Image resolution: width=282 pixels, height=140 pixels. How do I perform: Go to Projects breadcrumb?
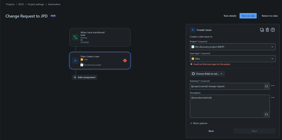pyautogui.click(x=10, y=4)
